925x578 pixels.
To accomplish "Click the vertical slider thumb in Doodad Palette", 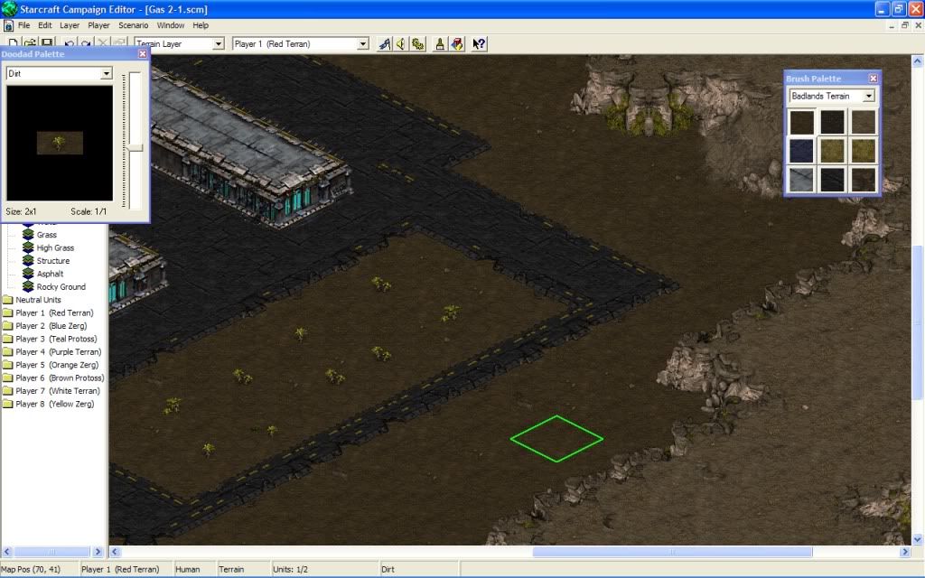I will 135,147.
